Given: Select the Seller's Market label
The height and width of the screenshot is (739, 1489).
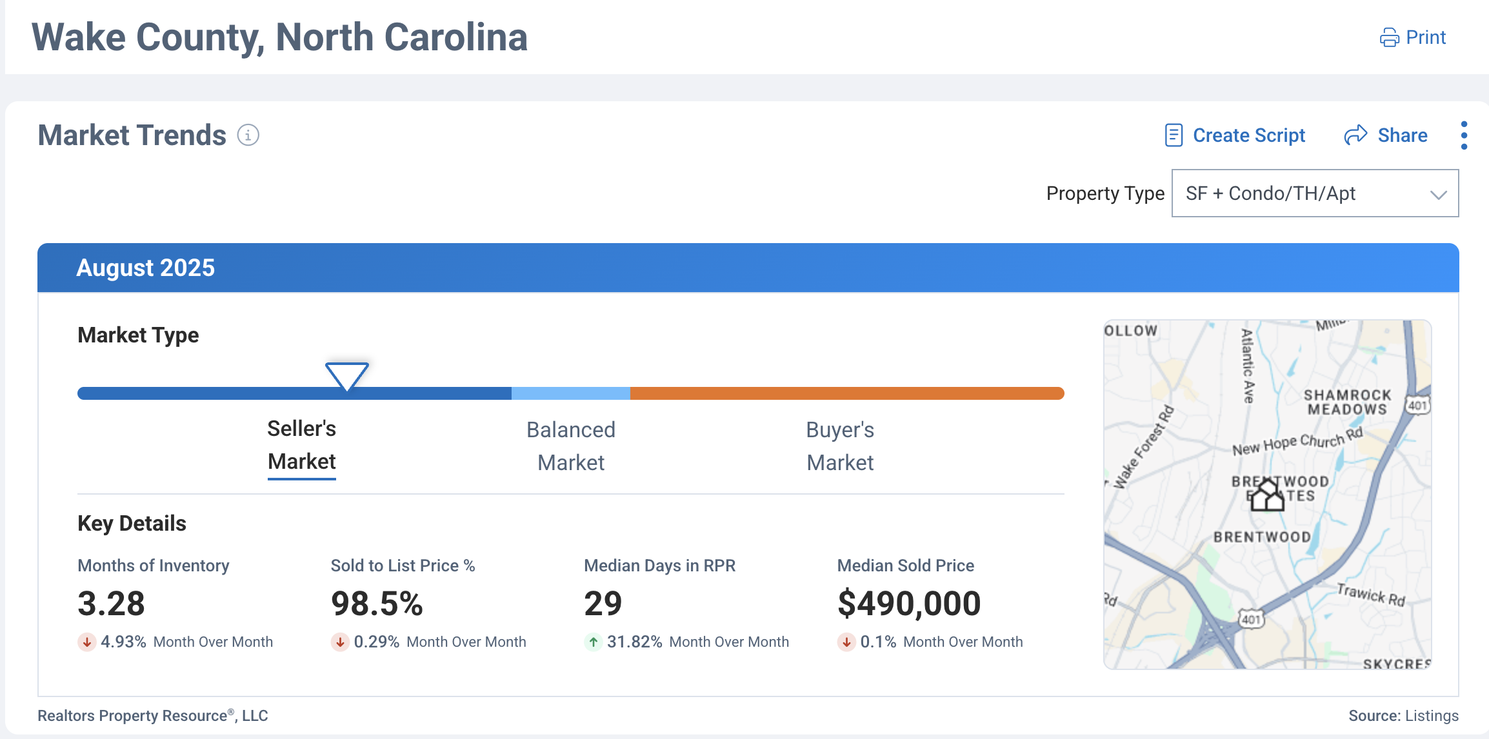Looking at the screenshot, I should 301,446.
